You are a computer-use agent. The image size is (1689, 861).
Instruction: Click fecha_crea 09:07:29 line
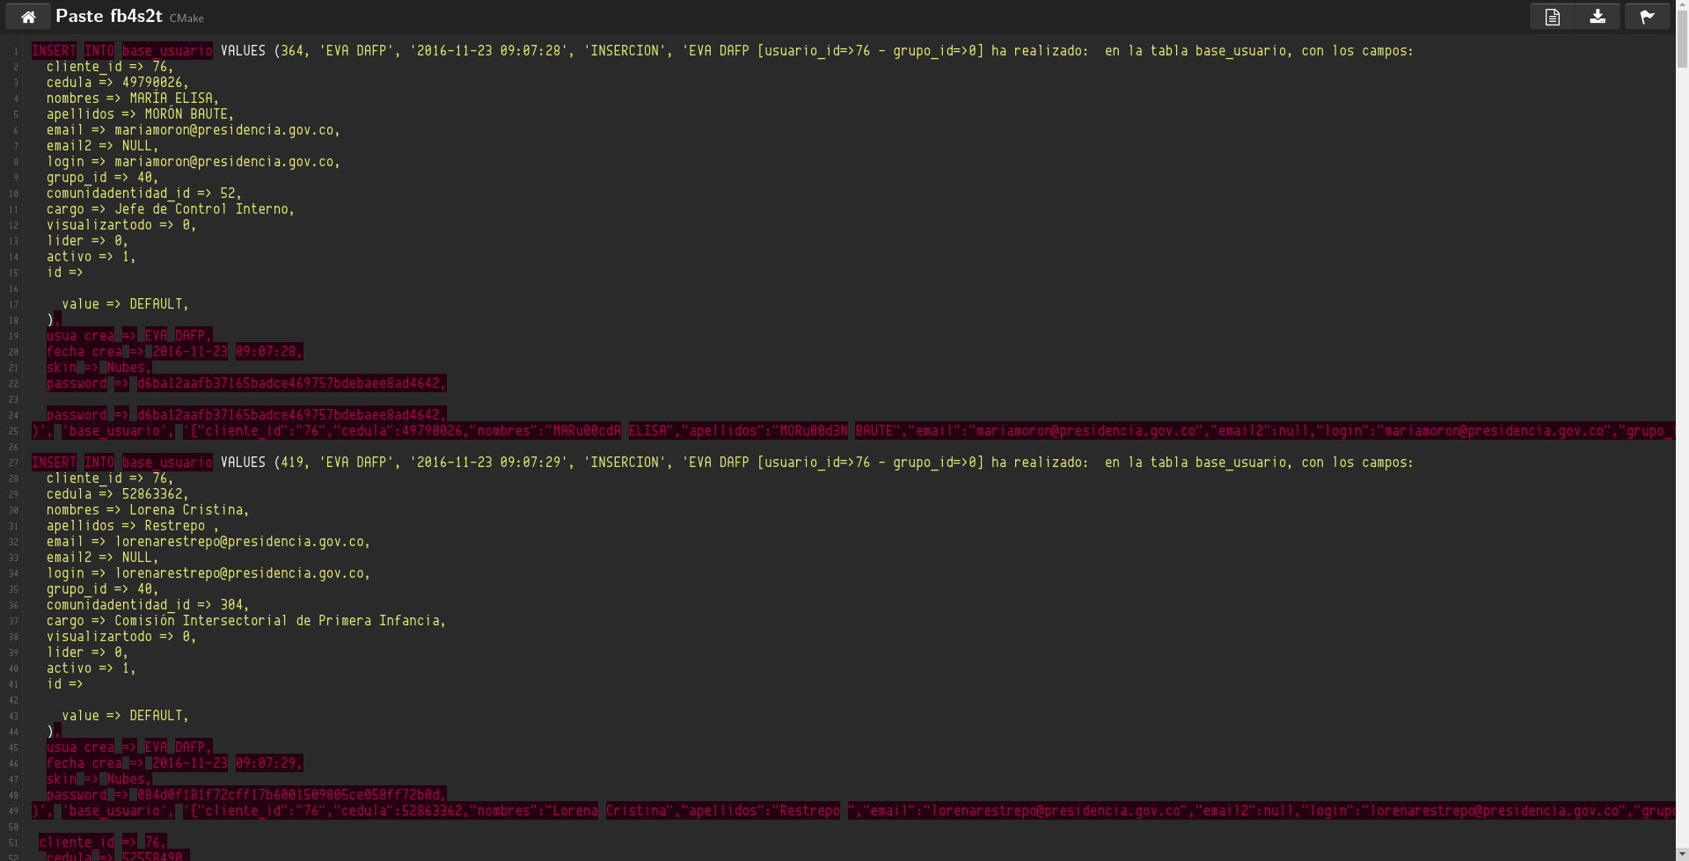(x=174, y=763)
